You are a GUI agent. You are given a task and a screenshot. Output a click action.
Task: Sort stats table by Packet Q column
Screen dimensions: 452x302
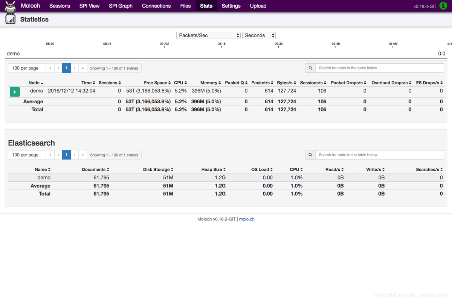236,83
